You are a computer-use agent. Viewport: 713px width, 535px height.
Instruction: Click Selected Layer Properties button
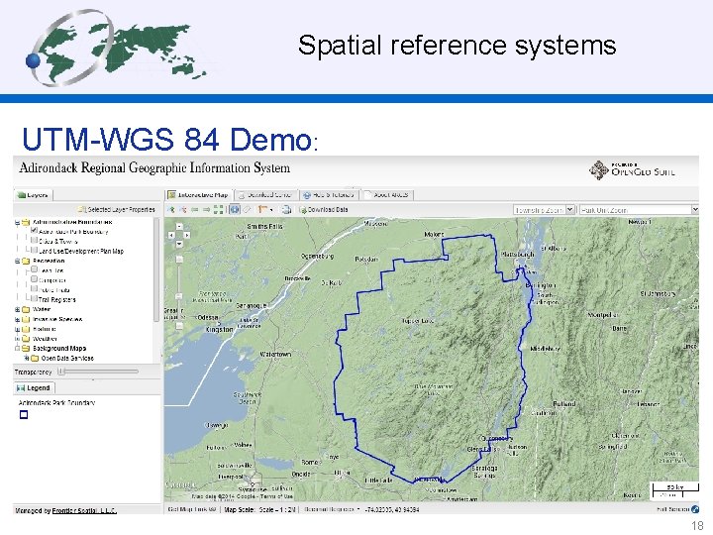tap(117, 210)
